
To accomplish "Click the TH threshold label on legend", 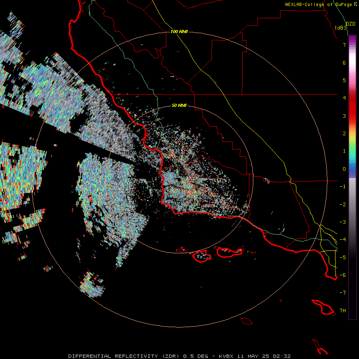I will click(x=343, y=311).
